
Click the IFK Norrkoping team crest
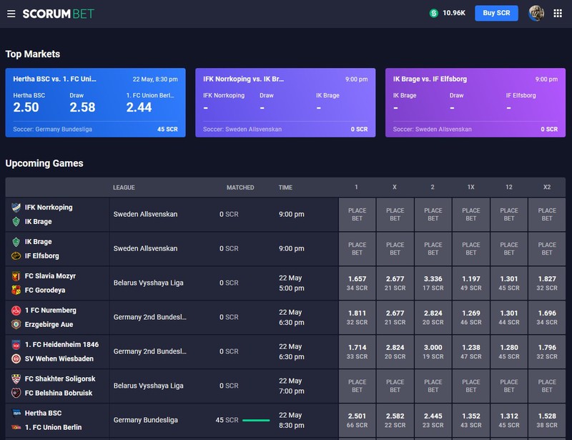pyautogui.click(x=16, y=207)
